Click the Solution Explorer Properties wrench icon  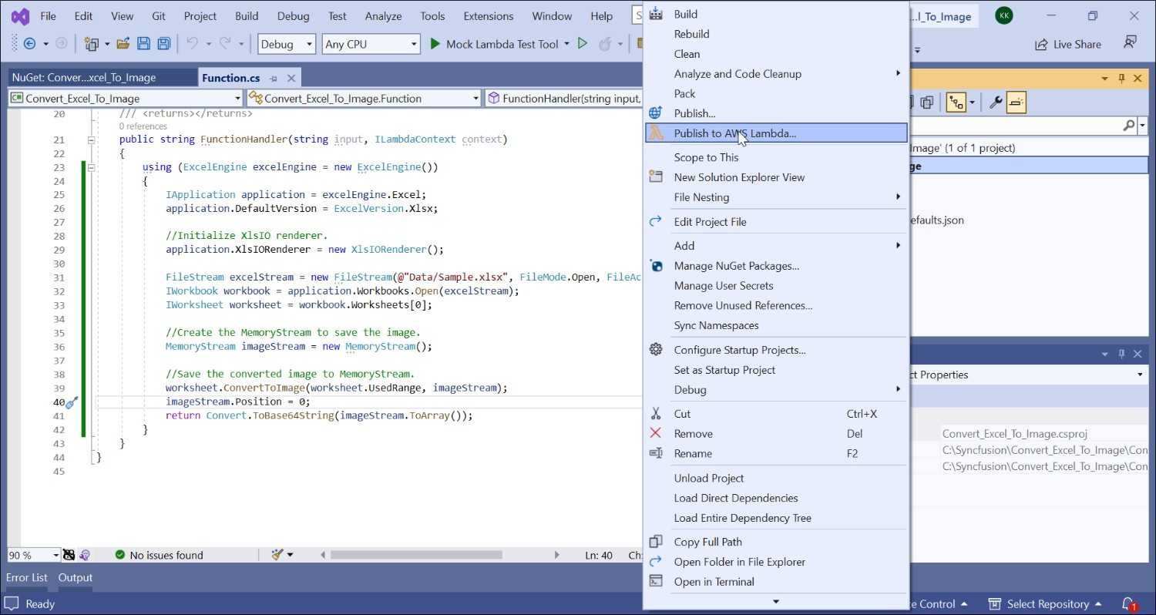point(996,102)
